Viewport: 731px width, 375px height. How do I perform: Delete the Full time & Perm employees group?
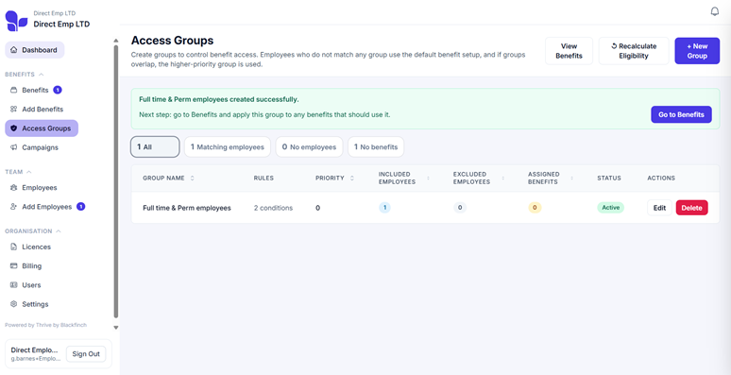pos(692,208)
